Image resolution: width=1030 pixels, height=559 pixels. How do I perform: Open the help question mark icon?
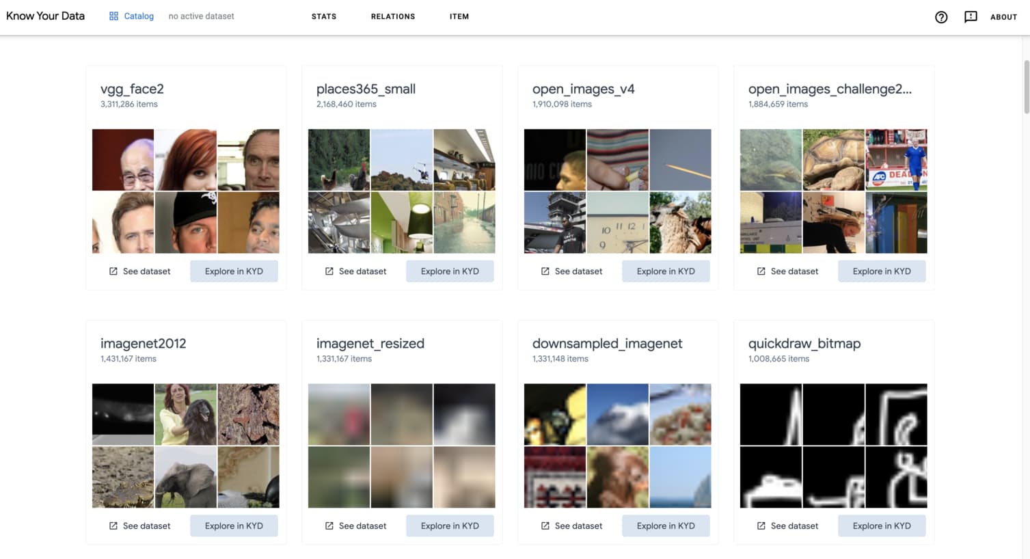tap(941, 17)
